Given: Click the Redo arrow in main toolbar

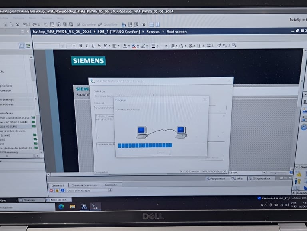Looking at the screenshot, I should 35,24.
